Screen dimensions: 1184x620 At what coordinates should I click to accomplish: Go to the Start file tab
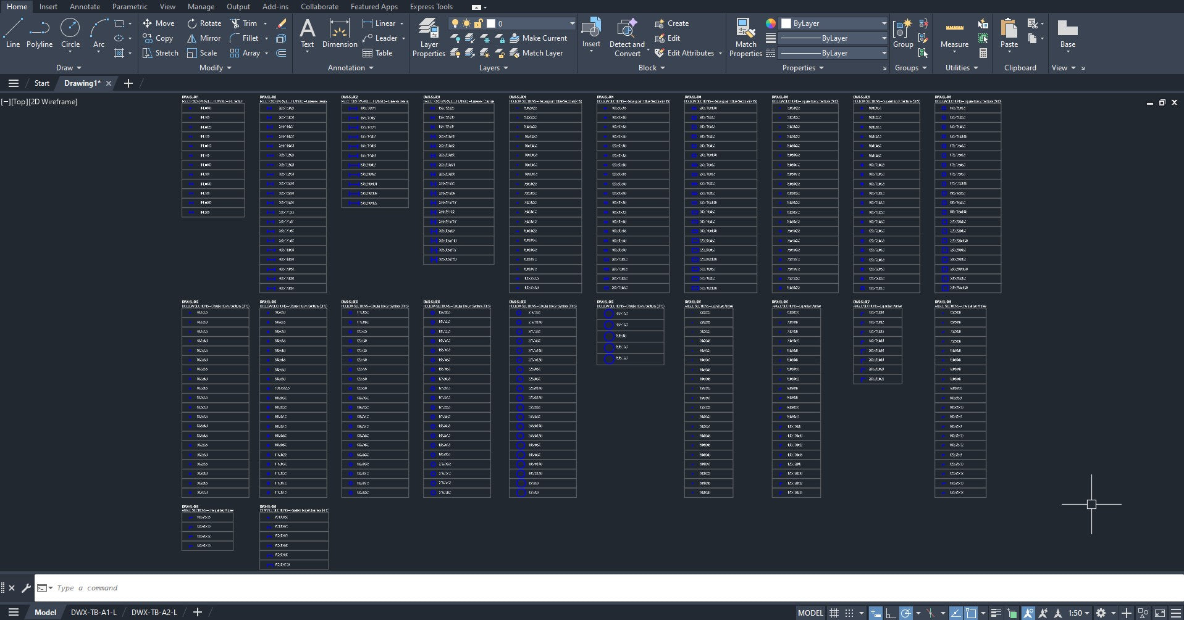(41, 83)
